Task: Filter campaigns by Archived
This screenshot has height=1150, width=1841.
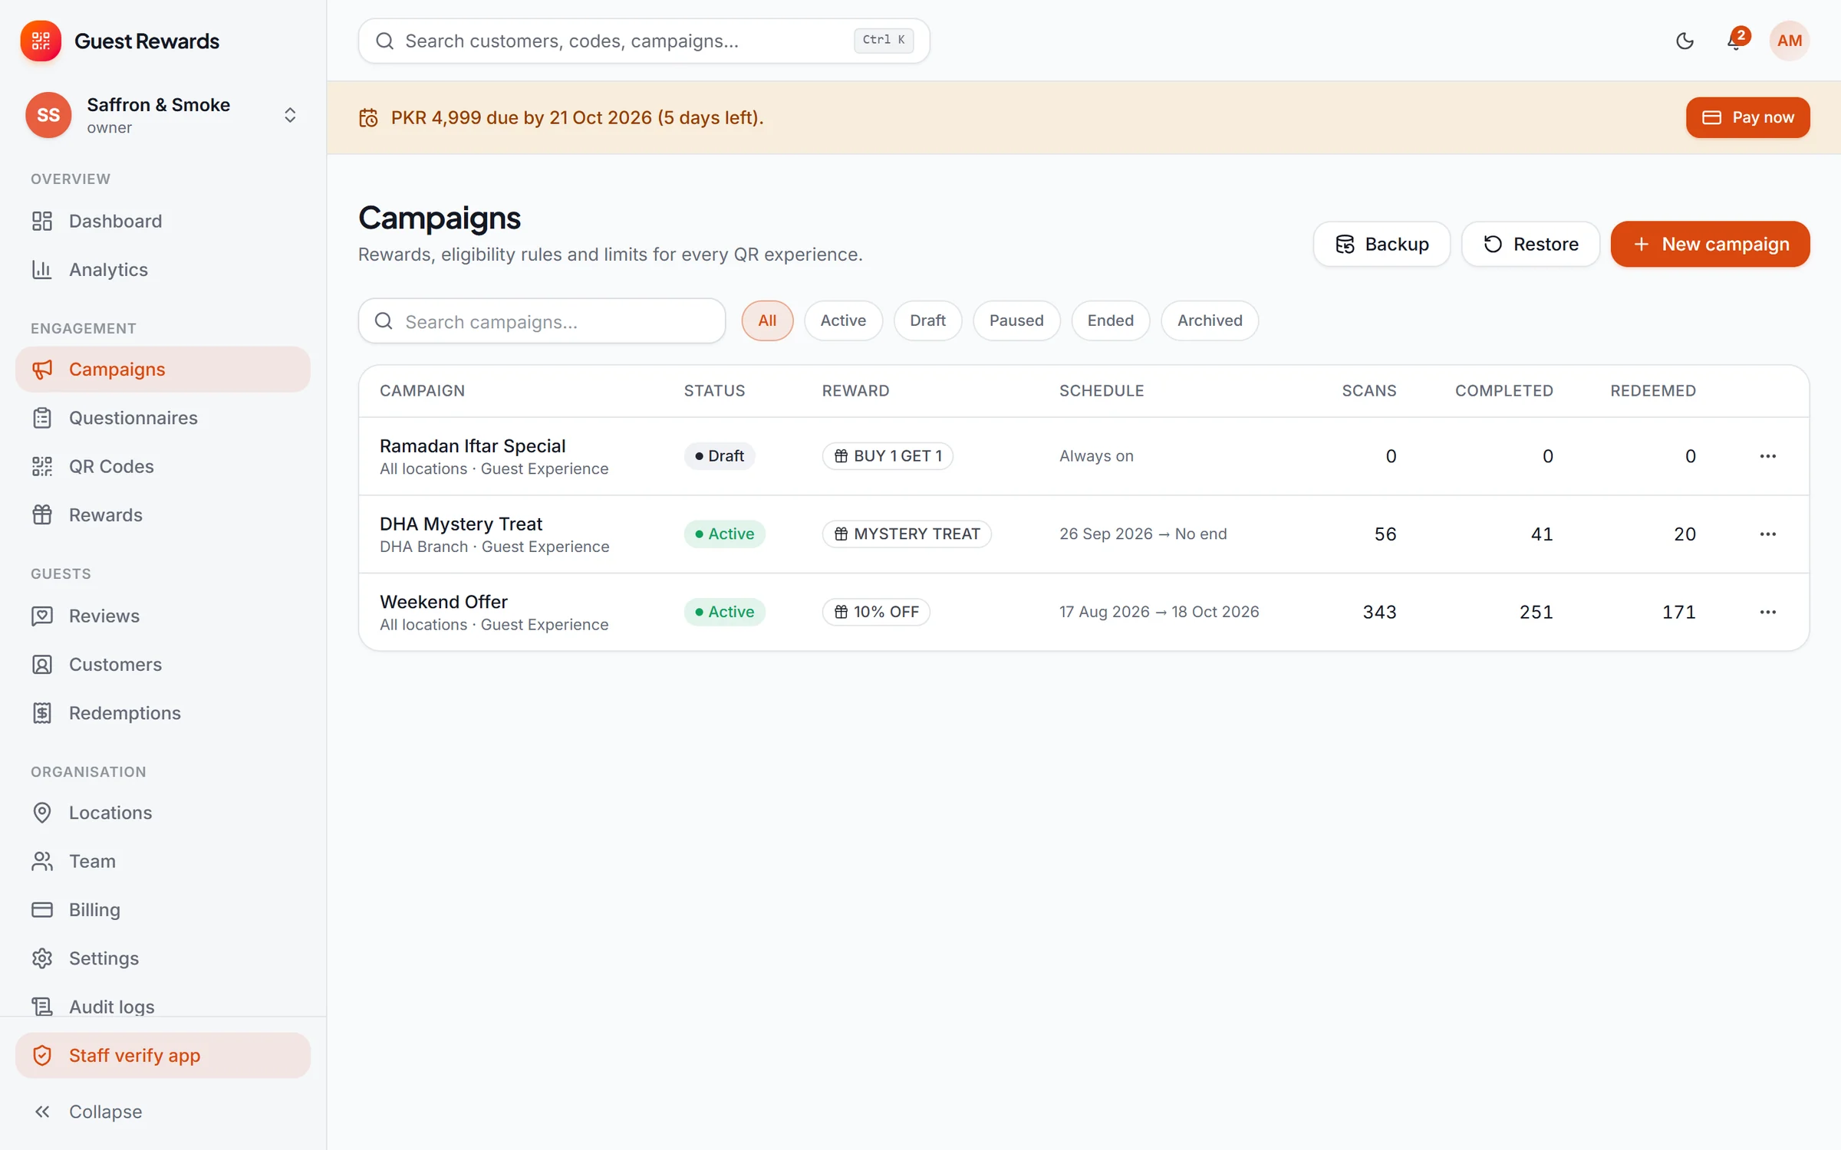Action: tap(1210, 320)
